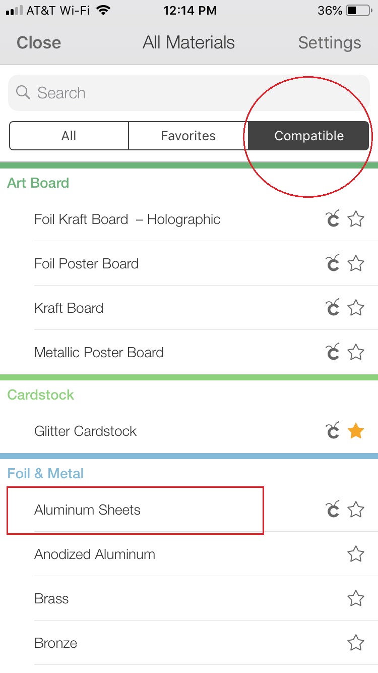Tap the magnifying glass in the search bar
This screenshot has height=673, width=378.
(23, 93)
